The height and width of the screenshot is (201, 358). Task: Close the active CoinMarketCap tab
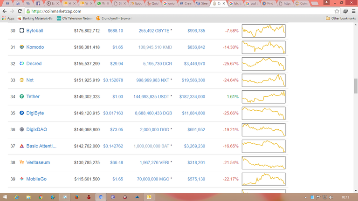point(224,3)
